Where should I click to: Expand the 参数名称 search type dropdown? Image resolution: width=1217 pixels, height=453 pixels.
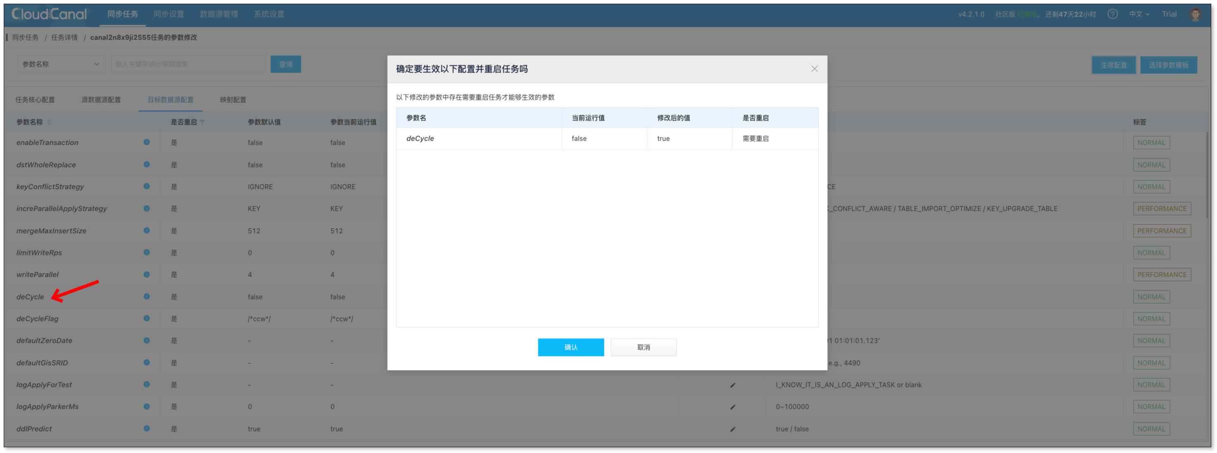[x=61, y=64]
